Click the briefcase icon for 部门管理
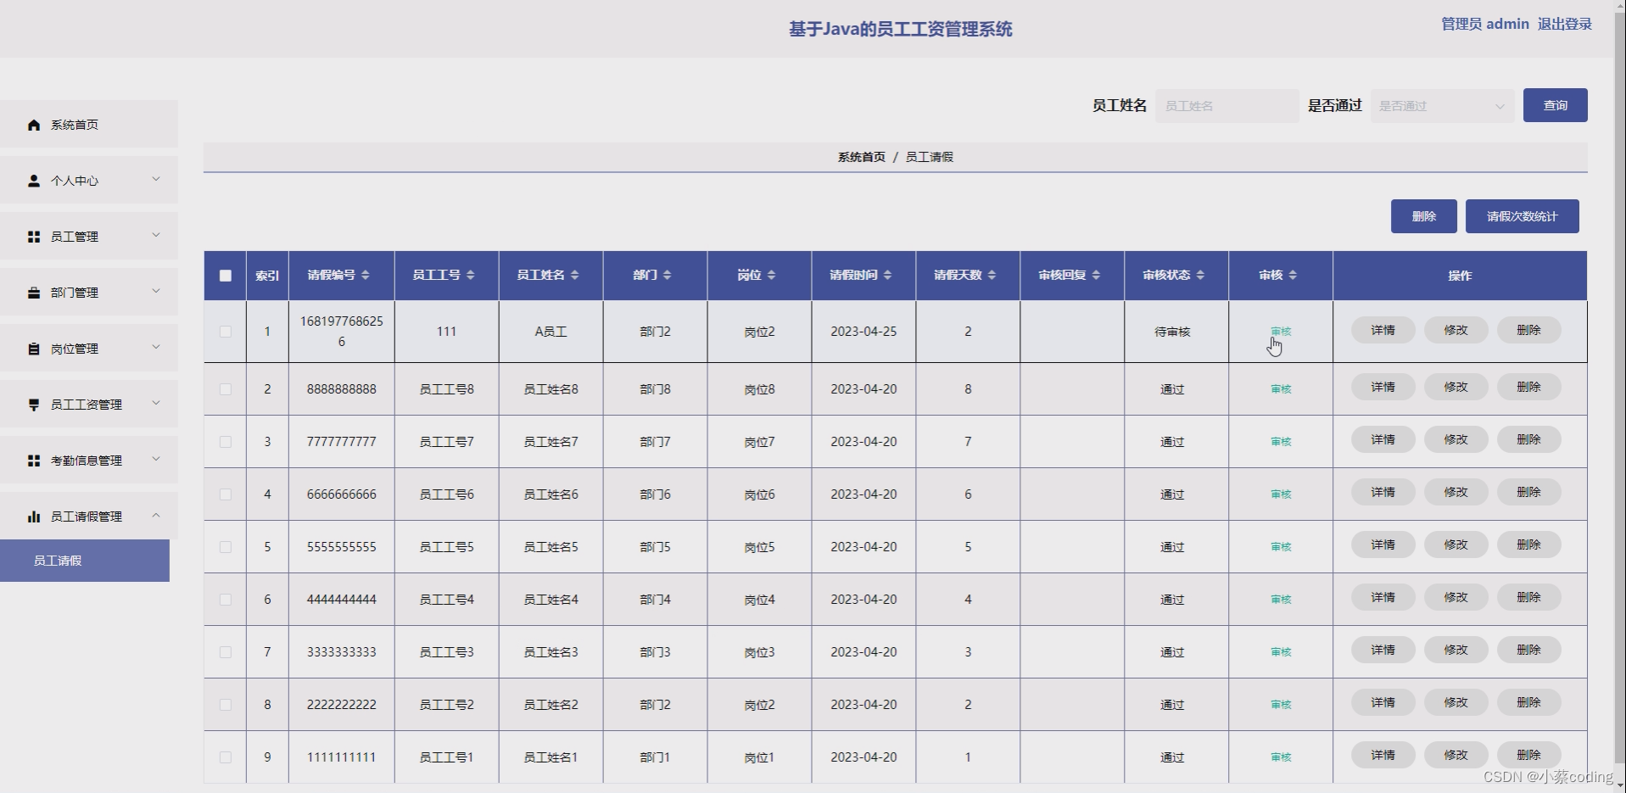1626x793 pixels. (x=34, y=293)
